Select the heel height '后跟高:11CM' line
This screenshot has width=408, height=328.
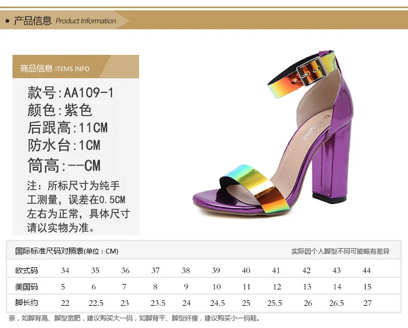(67, 128)
